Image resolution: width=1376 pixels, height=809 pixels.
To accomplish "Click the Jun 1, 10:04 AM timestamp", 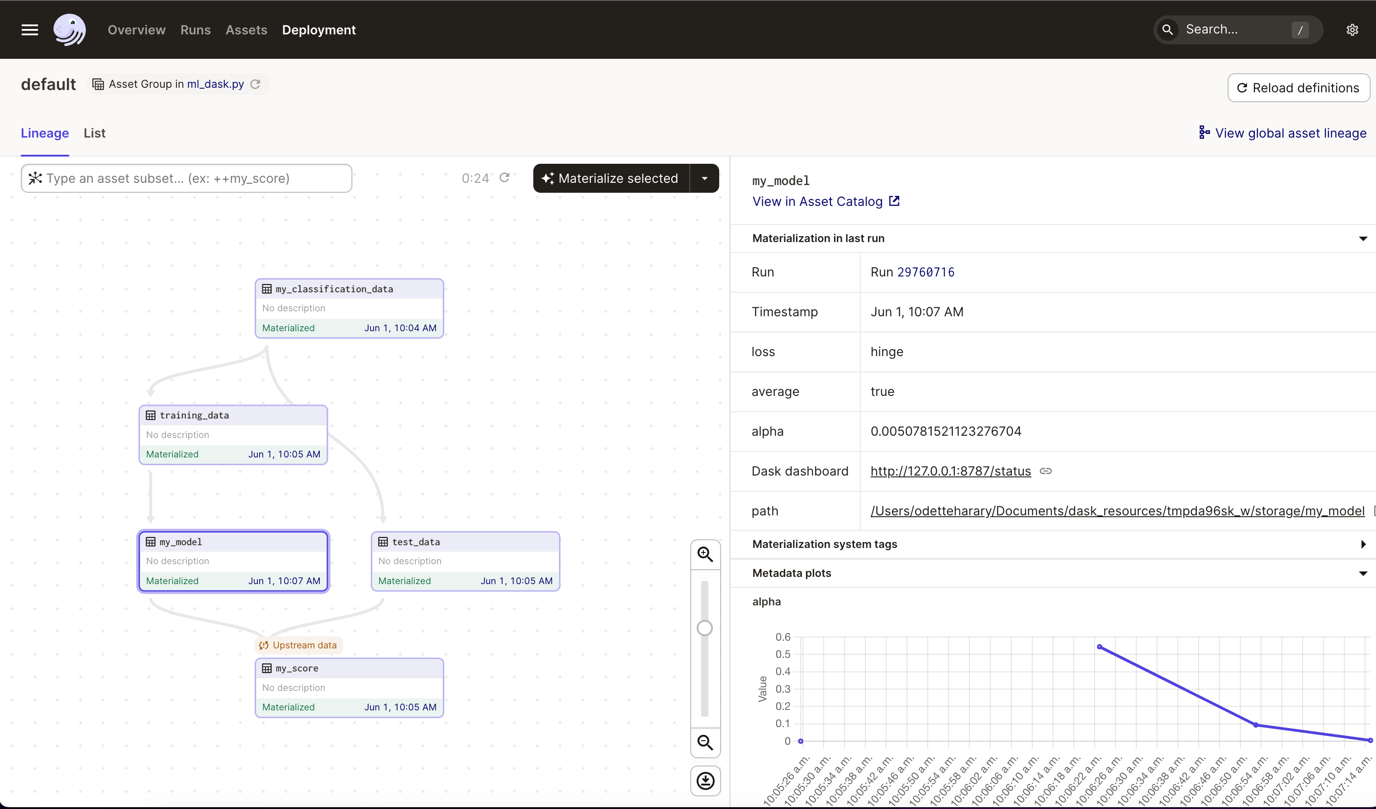I will (x=400, y=328).
